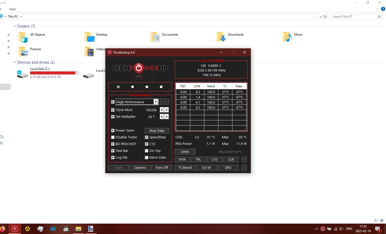386x234 pixels.
Task: Open the volume speaker tray icon
Action: click(x=341, y=229)
